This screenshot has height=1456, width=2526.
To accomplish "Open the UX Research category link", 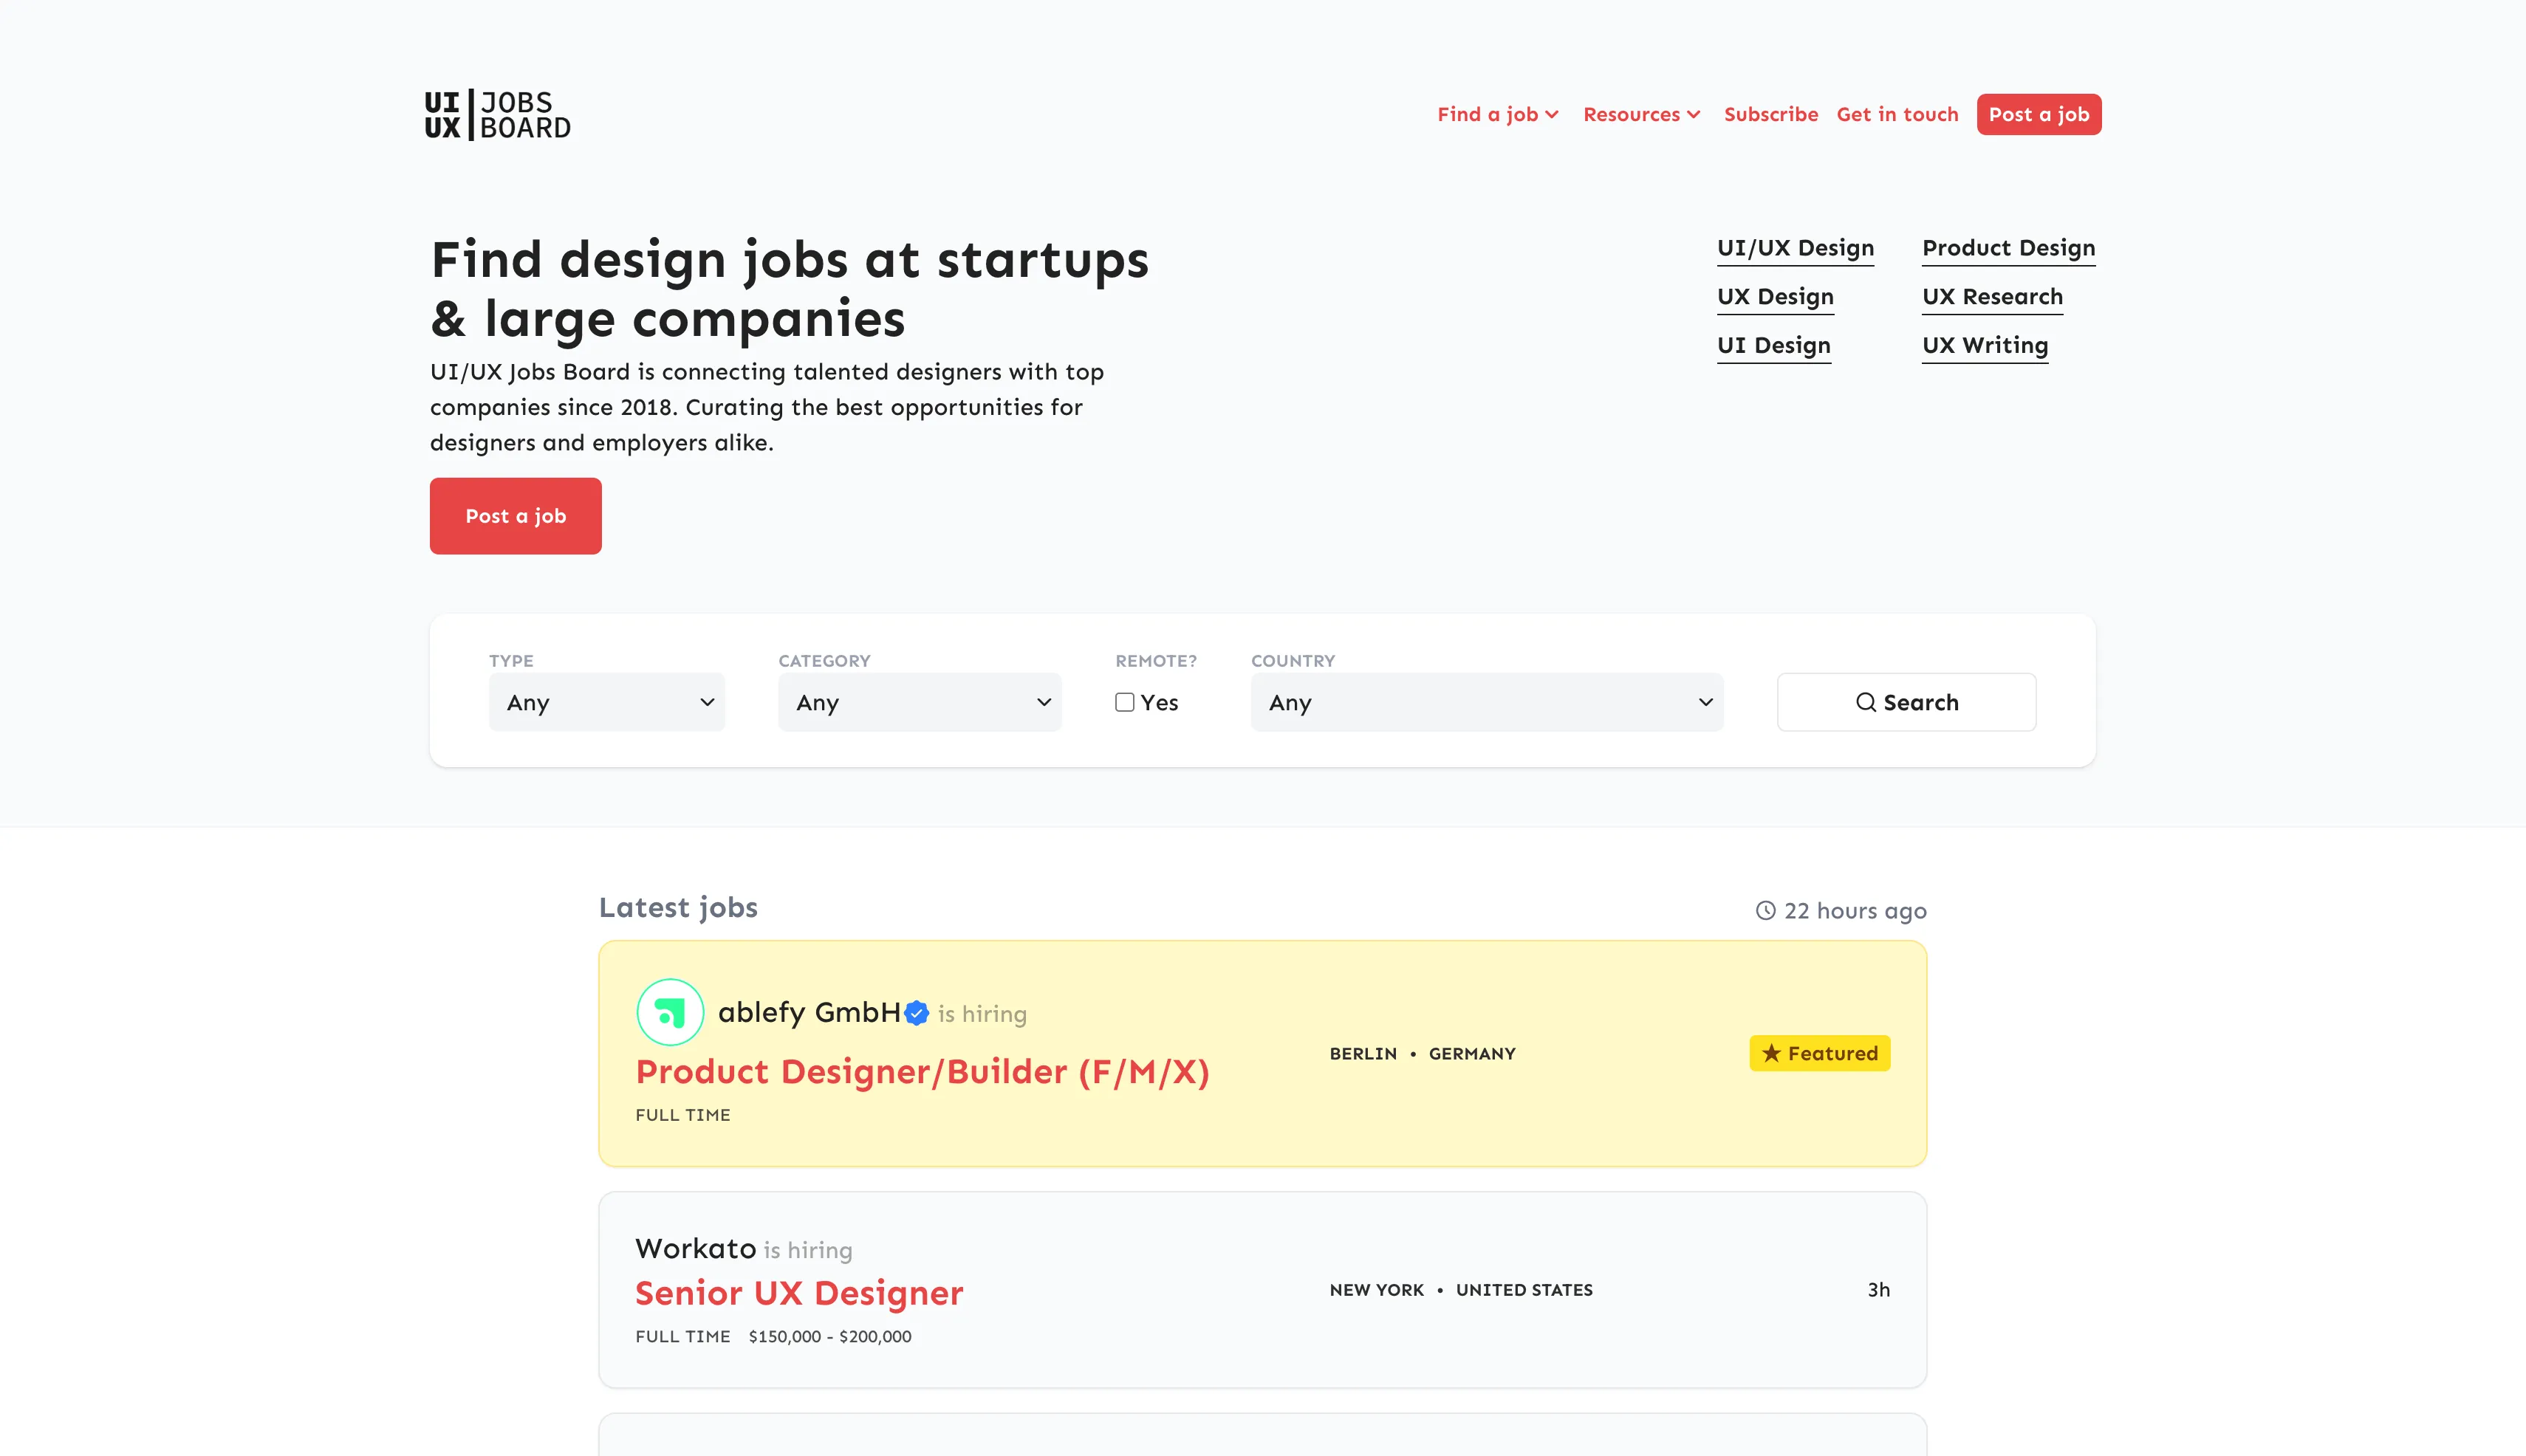I will coord(1992,296).
